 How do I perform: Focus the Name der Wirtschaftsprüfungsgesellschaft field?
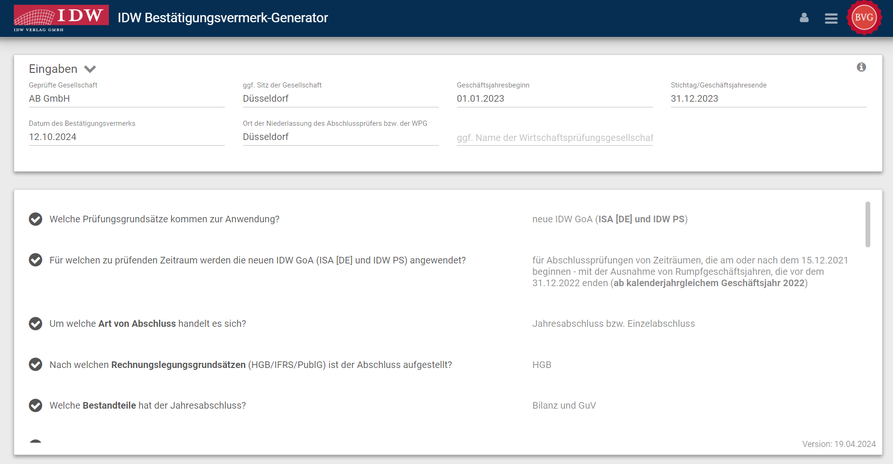tap(555, 138)
